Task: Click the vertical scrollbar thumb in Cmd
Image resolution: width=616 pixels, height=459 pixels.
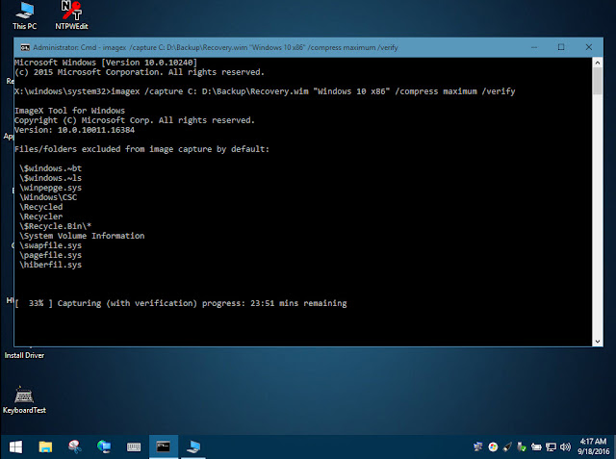Action: pyautogui.click(x=598, y=81)
